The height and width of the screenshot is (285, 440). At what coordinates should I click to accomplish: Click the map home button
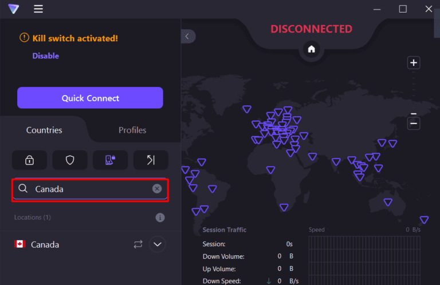[311, 49]
